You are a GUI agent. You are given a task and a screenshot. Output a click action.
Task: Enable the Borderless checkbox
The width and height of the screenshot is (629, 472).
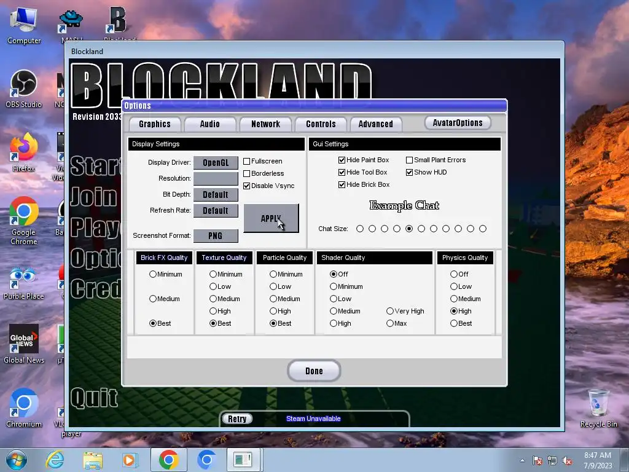point(247,173)
